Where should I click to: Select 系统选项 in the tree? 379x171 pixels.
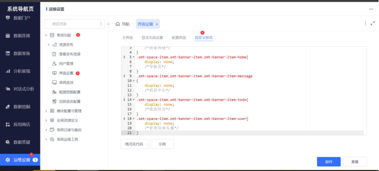coord(66,83)
